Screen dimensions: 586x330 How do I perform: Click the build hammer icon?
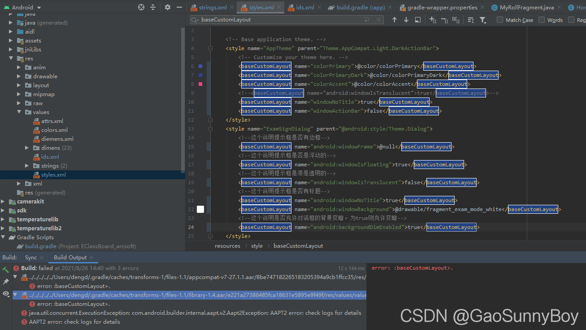(6, 270)
